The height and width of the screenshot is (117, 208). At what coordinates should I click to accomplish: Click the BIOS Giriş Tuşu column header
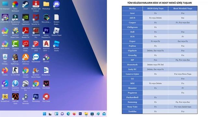click(155, 8)
